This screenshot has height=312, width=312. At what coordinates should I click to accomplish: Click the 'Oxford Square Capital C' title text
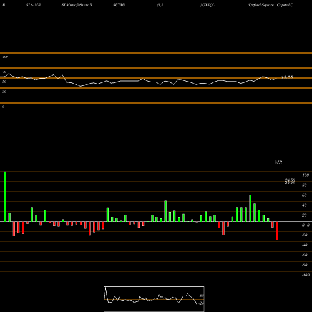pyautogui.click(x=270, y=5)
